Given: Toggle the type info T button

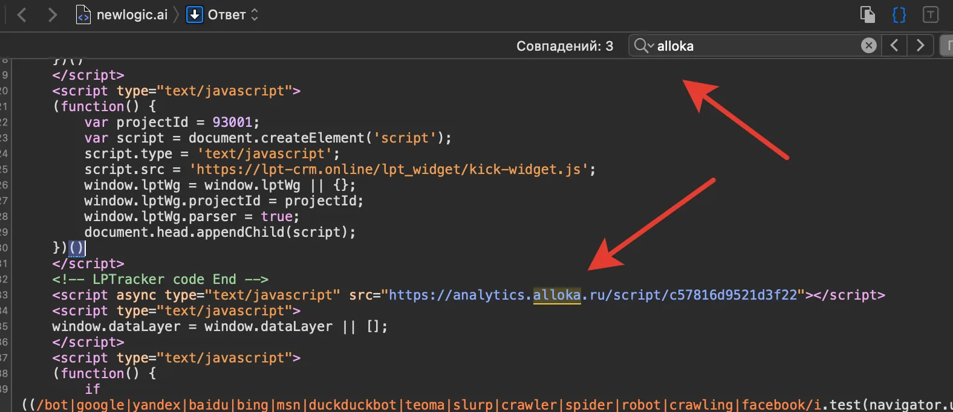Looking at the screenshot, I should pos(931,14).
